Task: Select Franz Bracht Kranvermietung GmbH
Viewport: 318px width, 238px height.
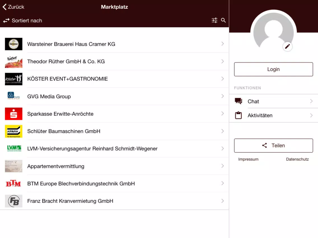Action: coord(114,201)
